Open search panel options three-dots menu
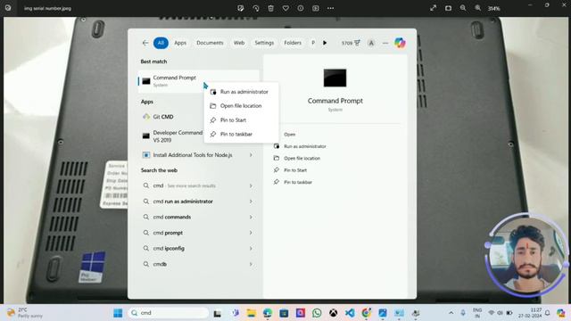This screenshot has height=321, width=571. [385, 44]
